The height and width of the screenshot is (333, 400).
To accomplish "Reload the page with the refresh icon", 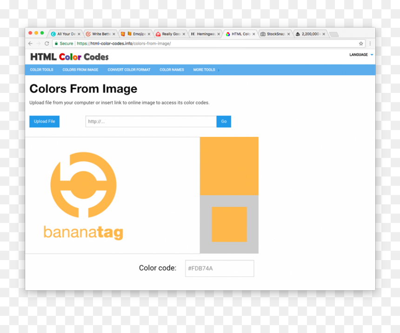I will tap(47, 44).
